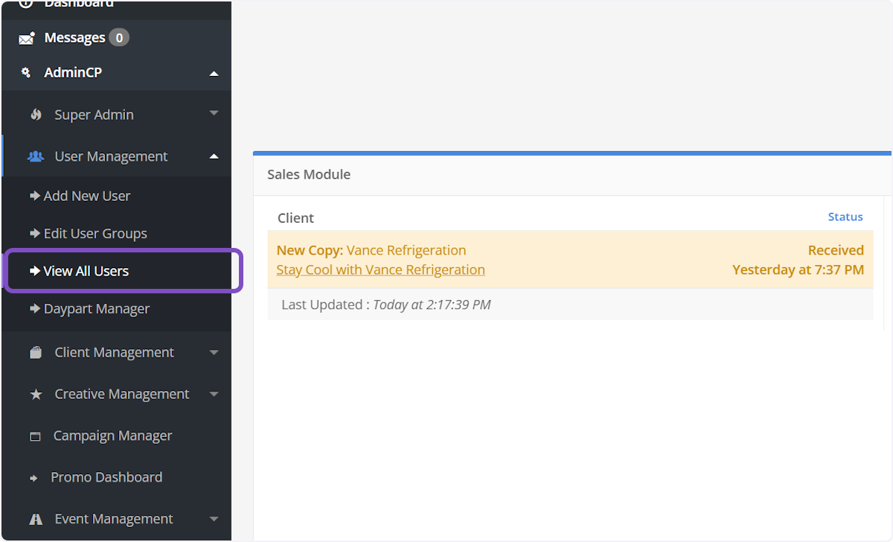Collapse the AdminCP section arrow

[x=214, y=73]
